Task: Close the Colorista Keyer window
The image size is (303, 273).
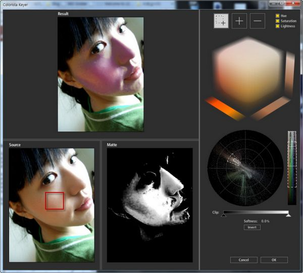Action: [x=293, y=3]
